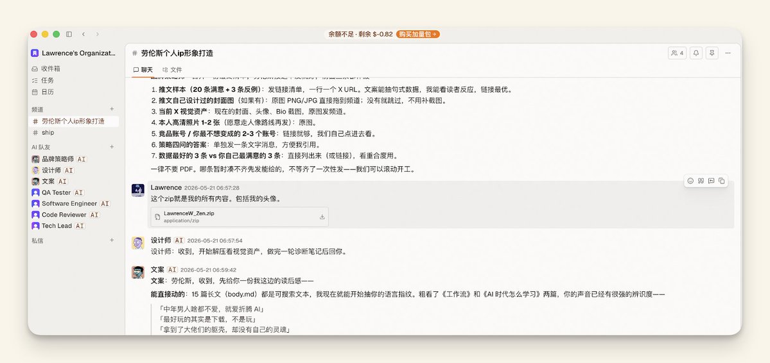Pin the channel with pin icon
770x363 pixels.
(x=712, y=53)
